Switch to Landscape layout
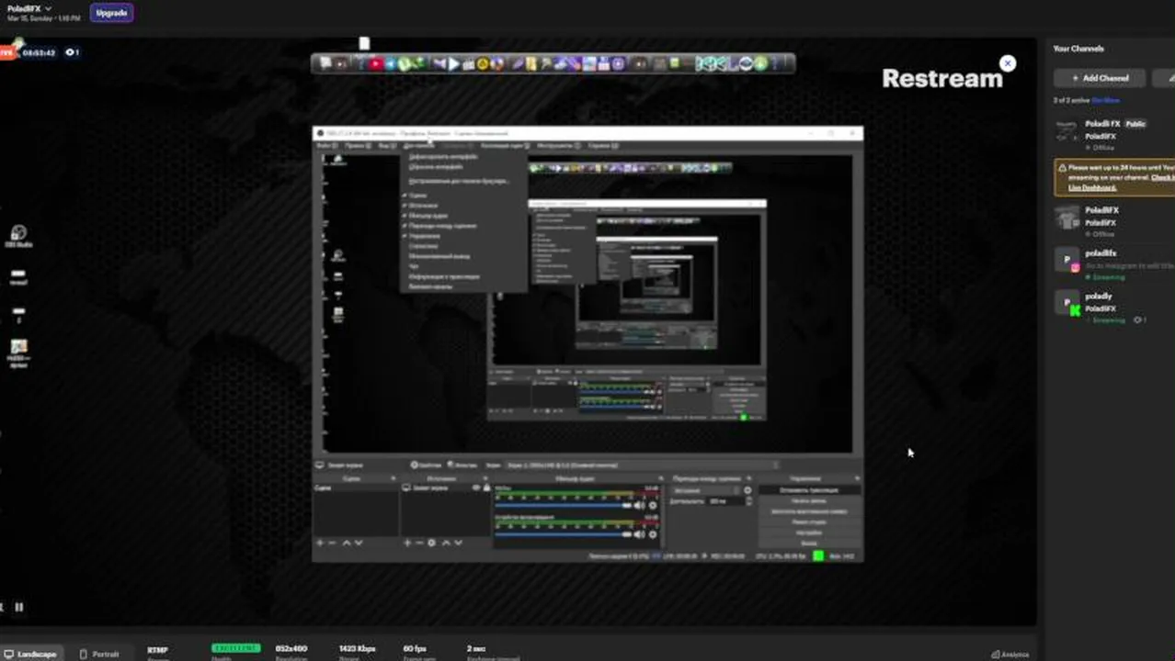This screenshot has height=661, width=1175. coord(31,654)
